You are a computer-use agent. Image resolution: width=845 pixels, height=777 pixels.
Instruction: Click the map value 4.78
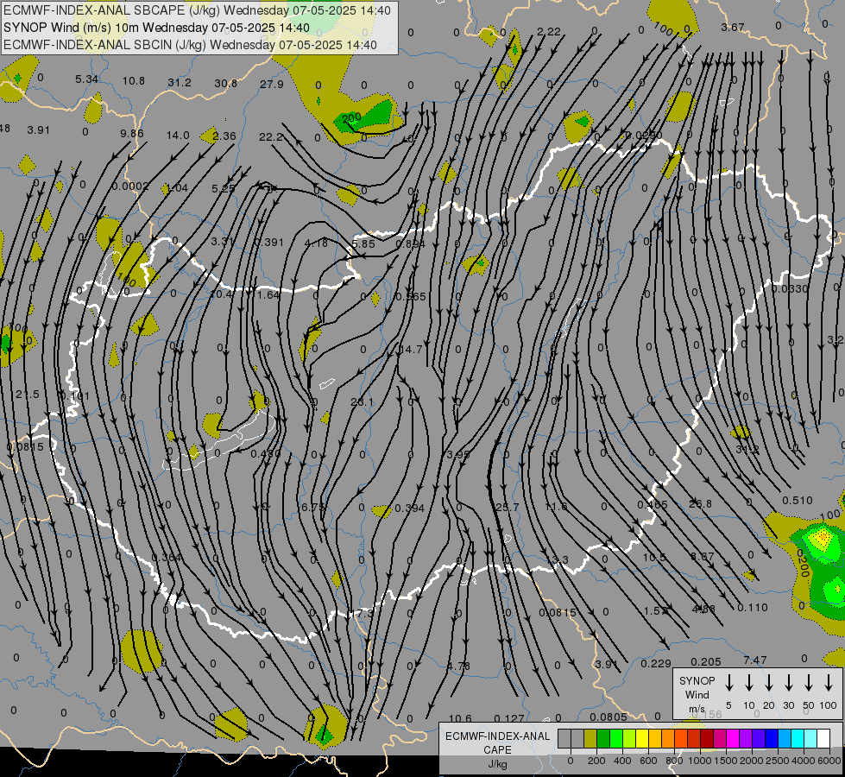click(x=458, y=666)
